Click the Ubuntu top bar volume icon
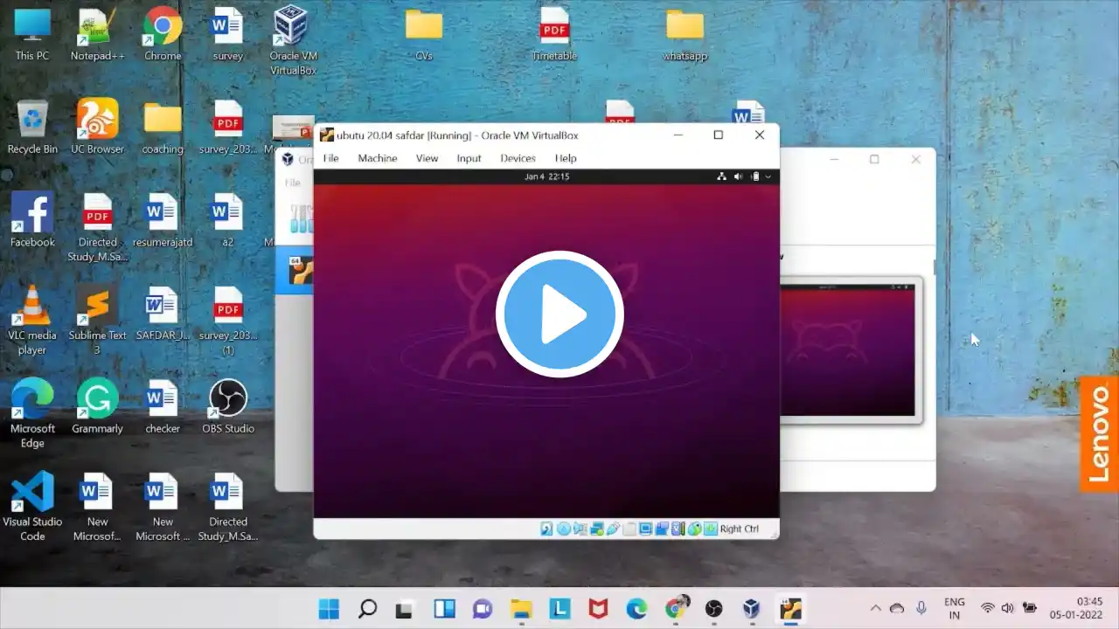 [738, 176]
